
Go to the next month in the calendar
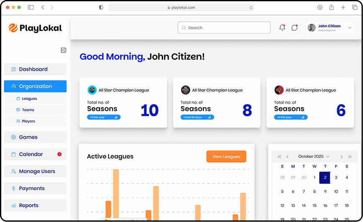click(342, 157)
